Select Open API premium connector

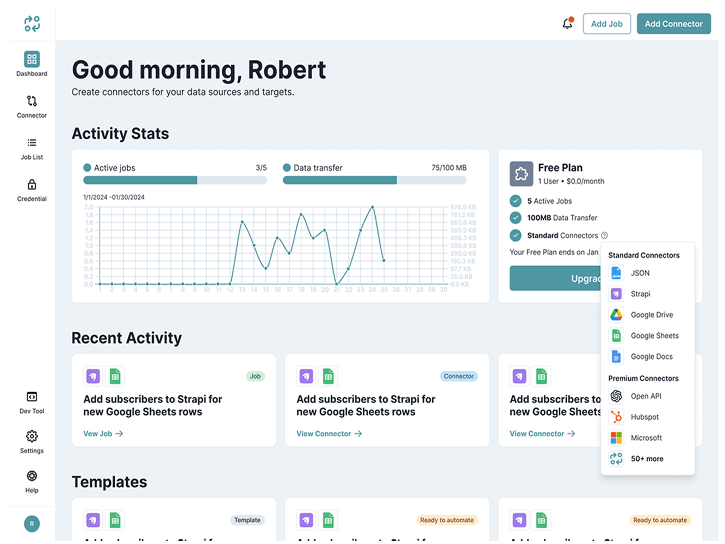647,396
